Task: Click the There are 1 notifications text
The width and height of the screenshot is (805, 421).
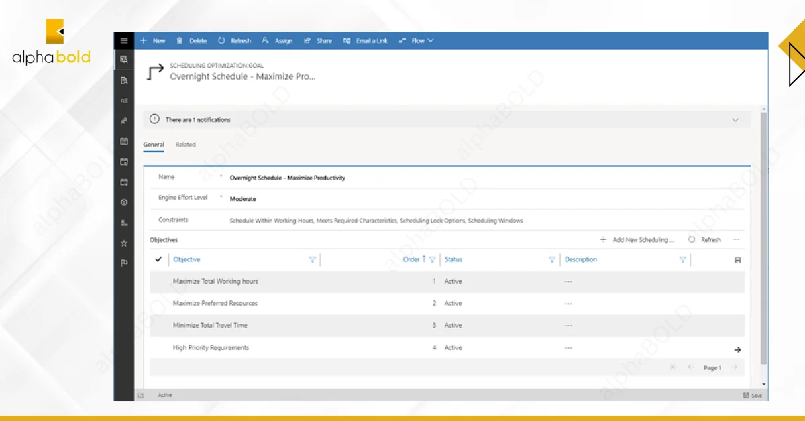Action: tap(198, 120)
